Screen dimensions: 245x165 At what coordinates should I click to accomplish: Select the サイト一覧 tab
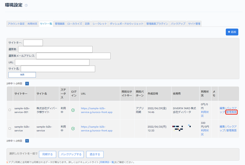[46, 24]
